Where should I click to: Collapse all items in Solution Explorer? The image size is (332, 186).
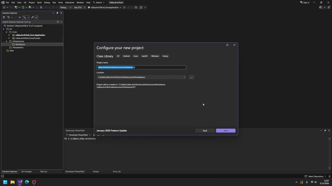point(19,17)
